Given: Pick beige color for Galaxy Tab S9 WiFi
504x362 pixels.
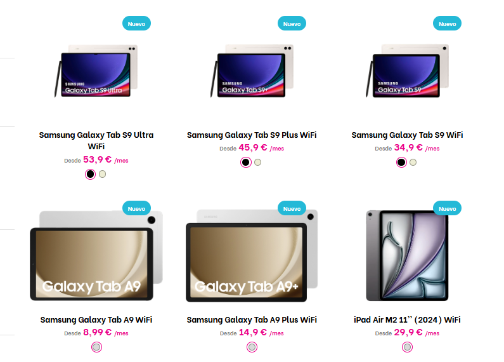Looking at the screenshot, I should coord(413,163).
